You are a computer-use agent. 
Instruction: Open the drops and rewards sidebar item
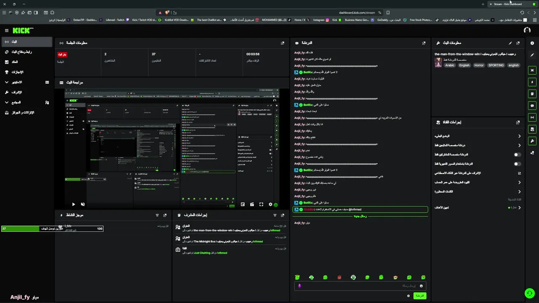coord(27,113)
